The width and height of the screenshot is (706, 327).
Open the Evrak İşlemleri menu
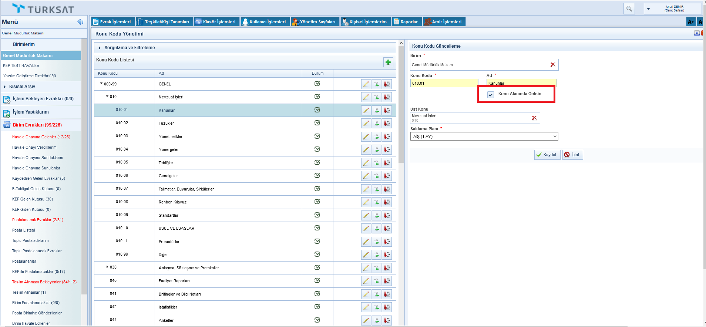(x=112, y=22)
